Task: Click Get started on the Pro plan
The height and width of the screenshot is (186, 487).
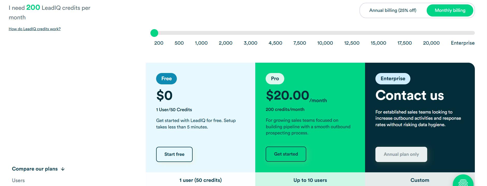Action: tap(286, 154)
